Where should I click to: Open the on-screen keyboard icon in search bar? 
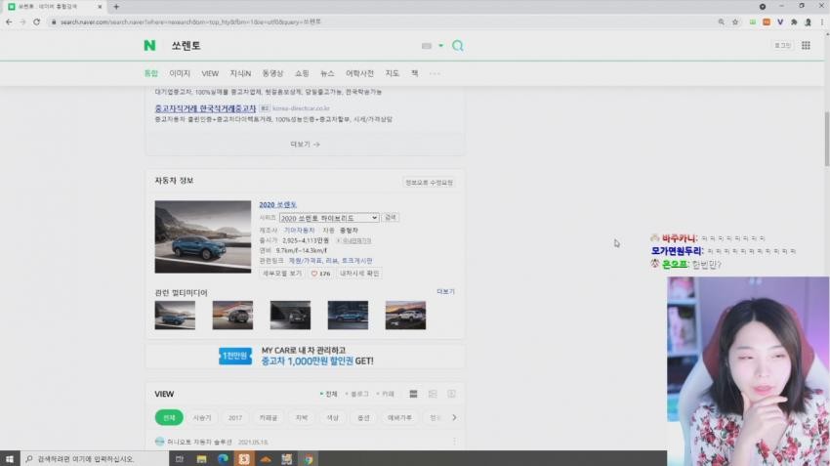[x=427, y=46]
